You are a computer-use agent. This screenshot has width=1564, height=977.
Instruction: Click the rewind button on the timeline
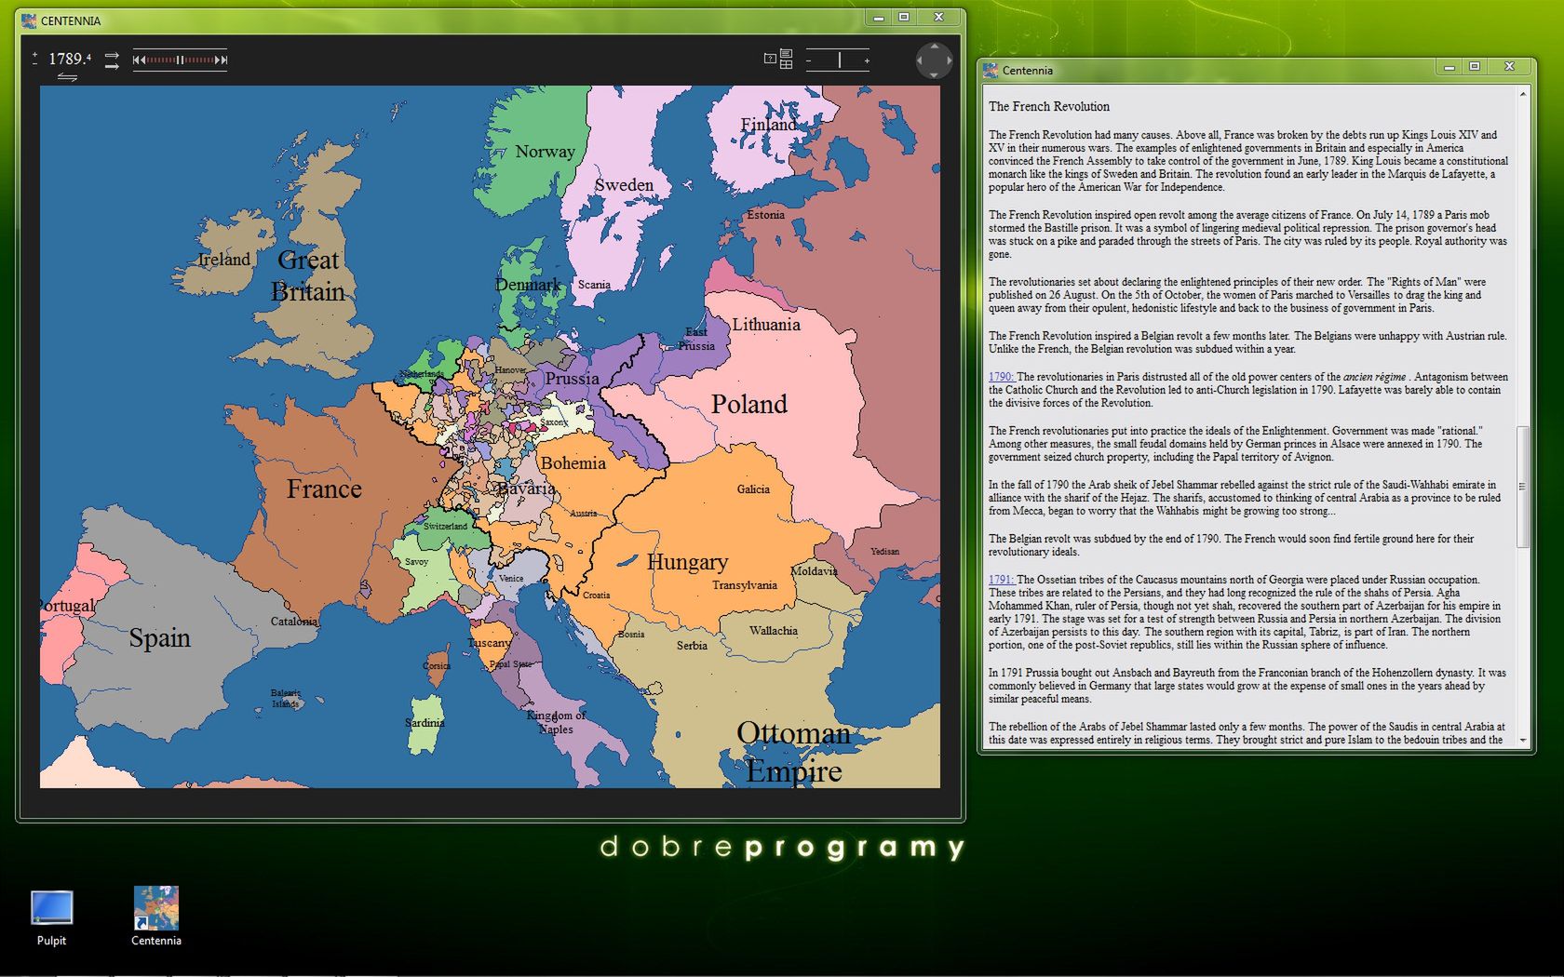click(139, 60)
